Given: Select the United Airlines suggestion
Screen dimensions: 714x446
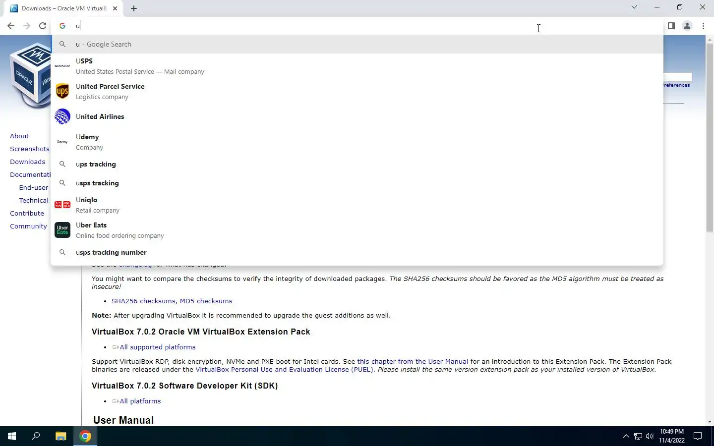Looking at the screenshot, I should point(357,116).
